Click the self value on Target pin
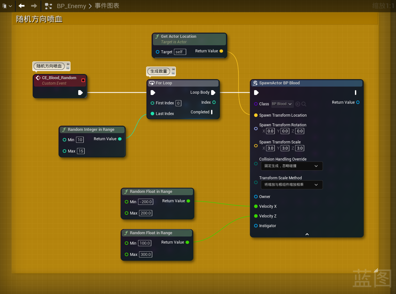 pos(180,52)
